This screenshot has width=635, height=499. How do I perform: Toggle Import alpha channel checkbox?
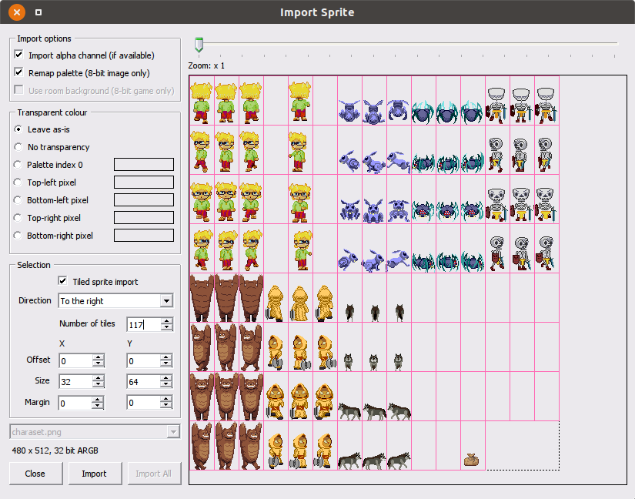pos(18,55)
